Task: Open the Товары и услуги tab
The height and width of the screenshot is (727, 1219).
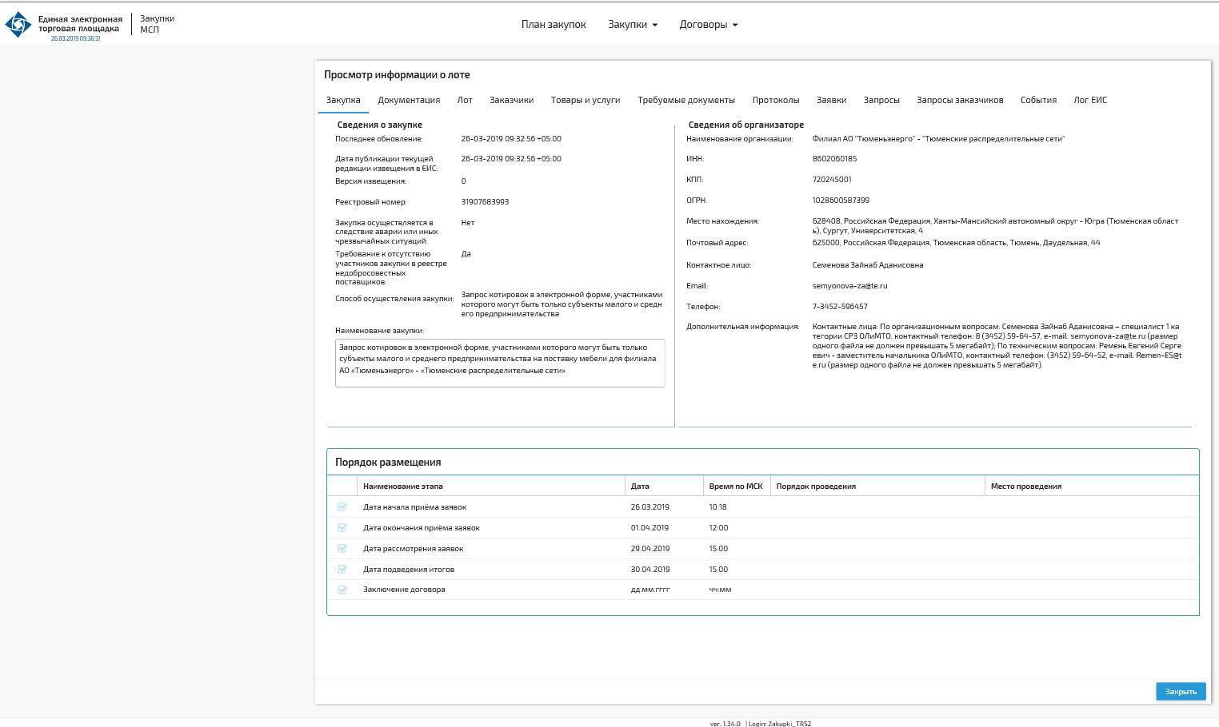Action: click(x=585, y=101)
